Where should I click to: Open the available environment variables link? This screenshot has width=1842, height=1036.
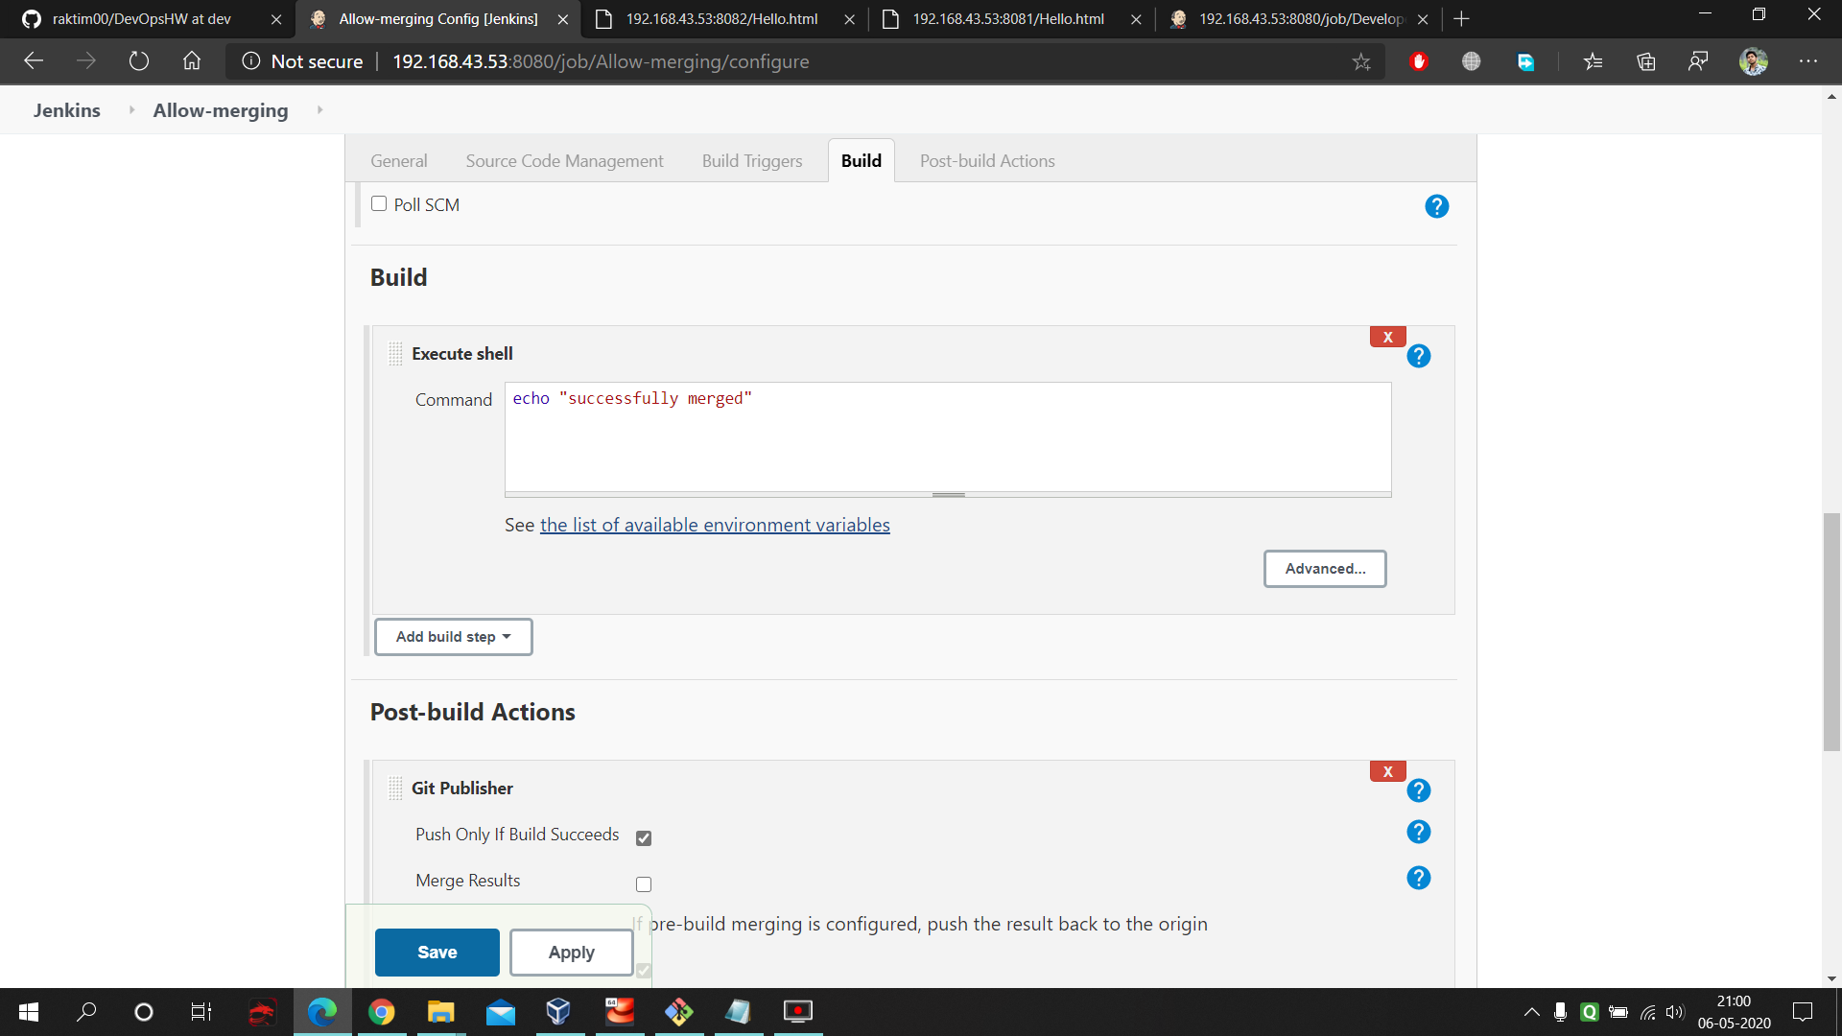click(714, 525)
